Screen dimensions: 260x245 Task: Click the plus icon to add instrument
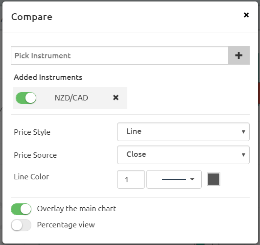pyautogui.click(x=239, y=55)
